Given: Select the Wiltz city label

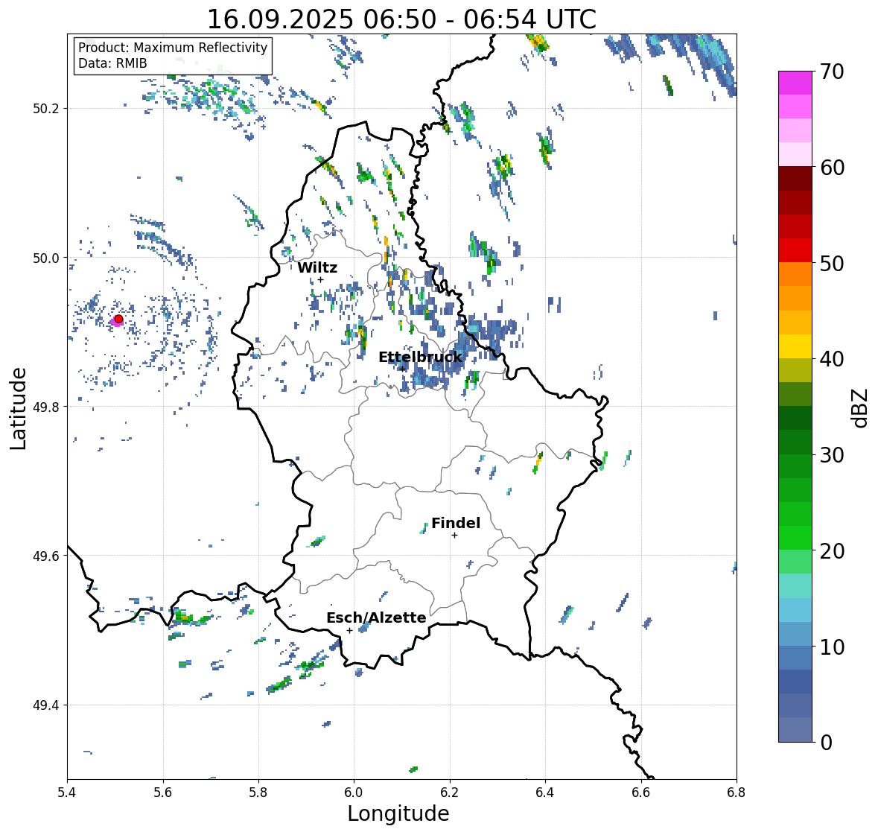Looking at the screenshot, I should [317, 267].
